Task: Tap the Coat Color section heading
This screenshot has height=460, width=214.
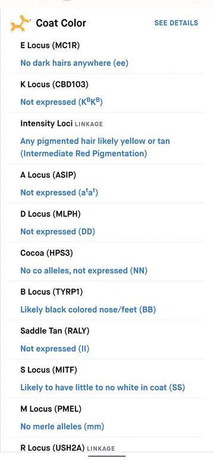Action: [x=61, y=23]
